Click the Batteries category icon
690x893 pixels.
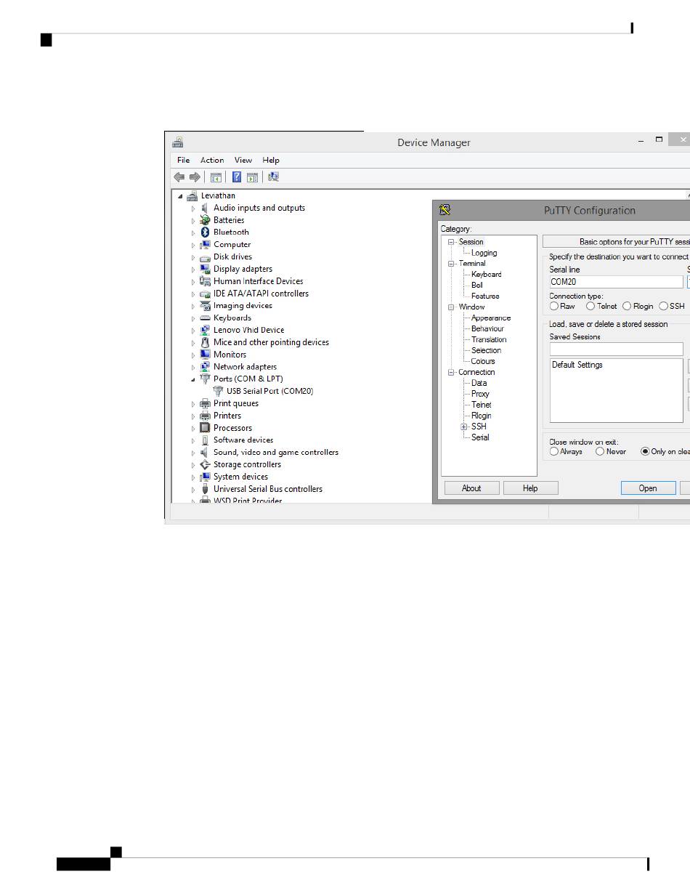(206, 220)
